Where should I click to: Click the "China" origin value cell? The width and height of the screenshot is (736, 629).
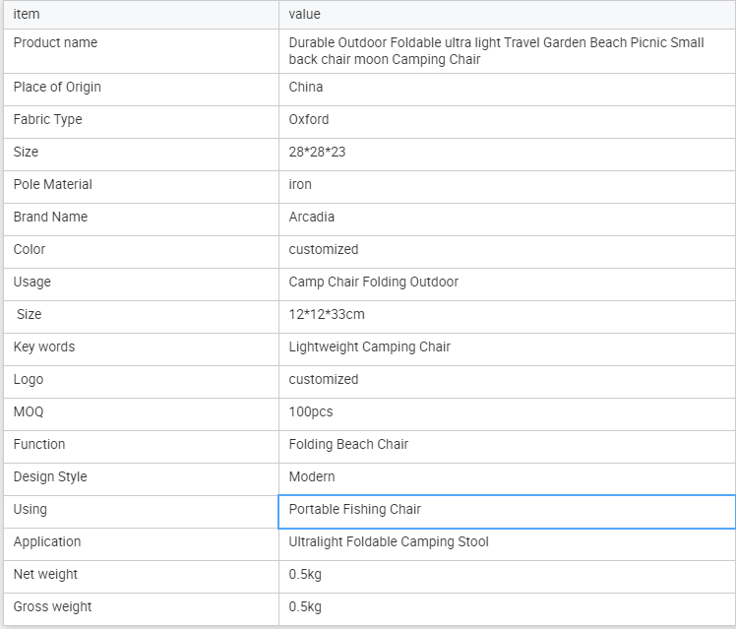click(306, 87)
